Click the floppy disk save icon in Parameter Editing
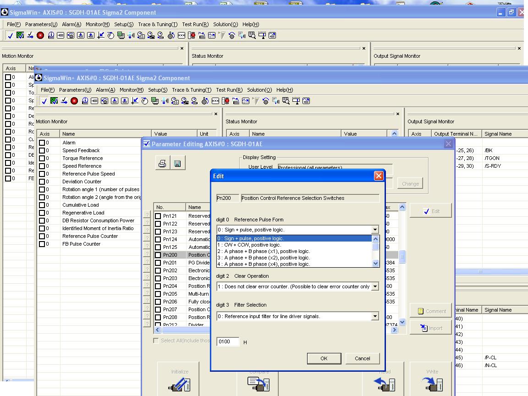This screenshot has width=528, height=396. tap(177, 163)
